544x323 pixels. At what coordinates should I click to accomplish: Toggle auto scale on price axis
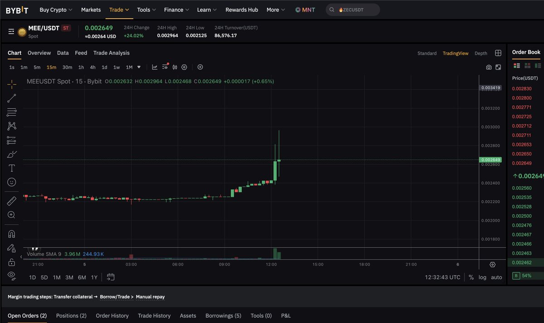pos(496,277)
